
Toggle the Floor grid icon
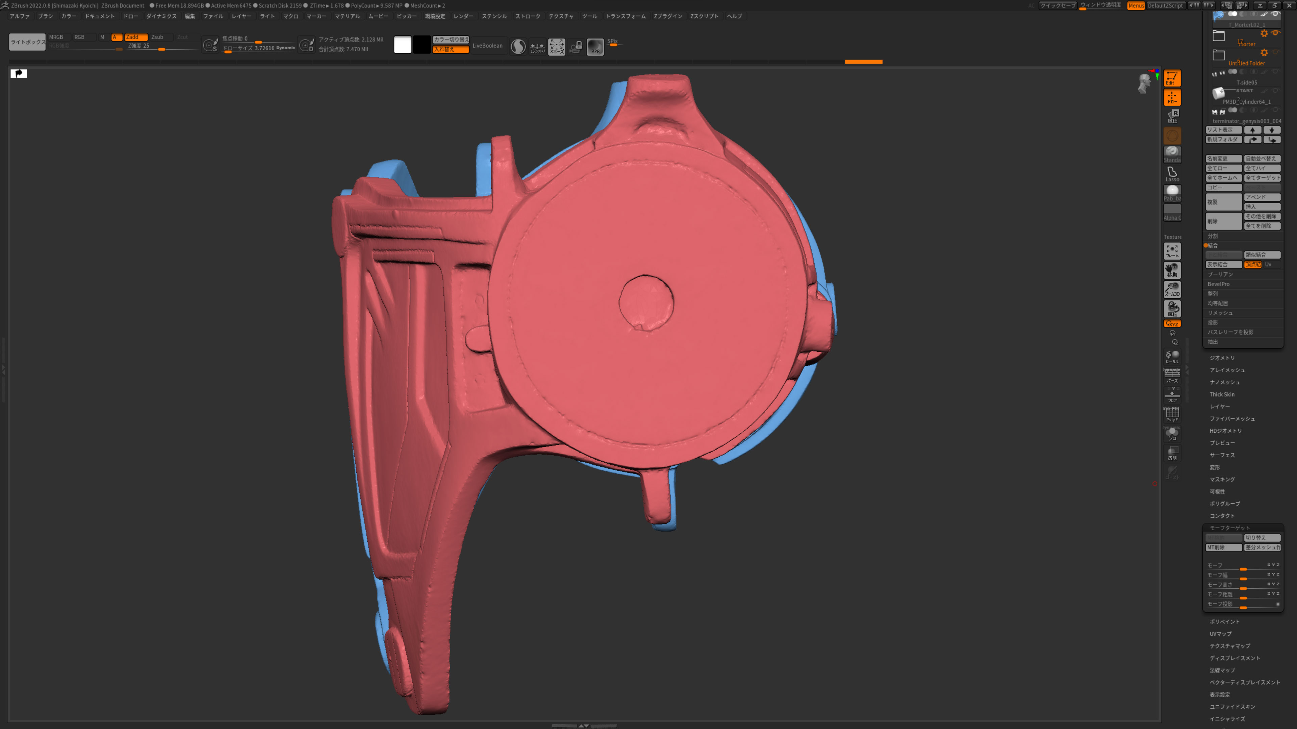(x=1172, y=395)
